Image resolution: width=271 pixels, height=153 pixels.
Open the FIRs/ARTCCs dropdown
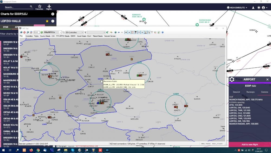pos(60,32)
